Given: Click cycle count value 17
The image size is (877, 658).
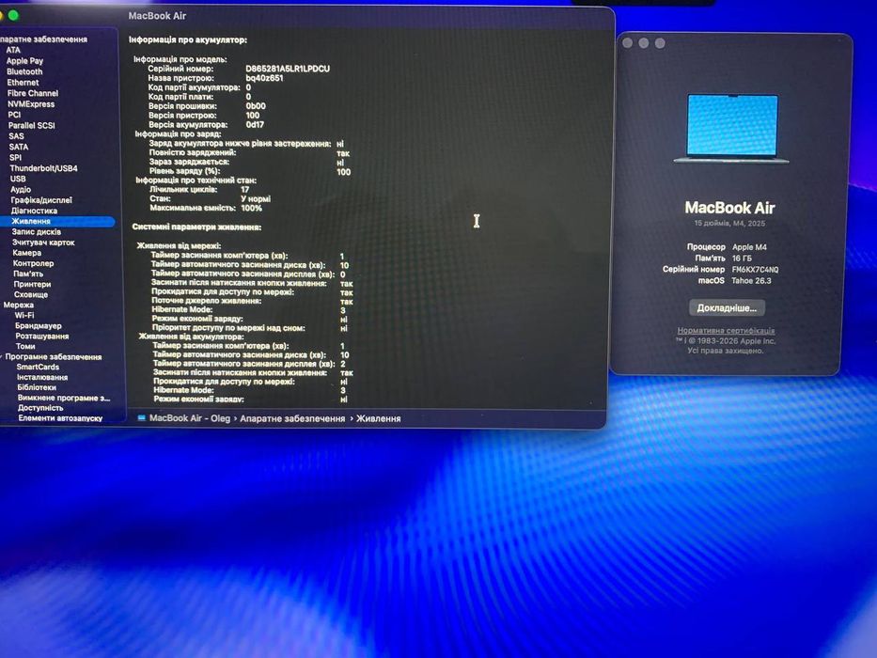Looking at the screenshot, I should pos(245,189).
